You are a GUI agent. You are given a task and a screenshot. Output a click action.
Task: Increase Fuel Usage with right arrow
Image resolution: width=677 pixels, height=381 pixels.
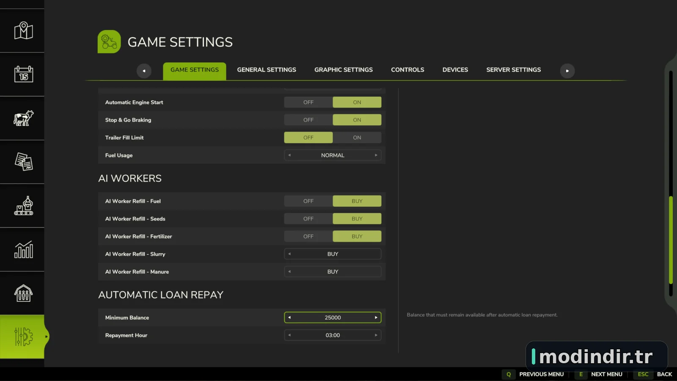click(376, 155)
